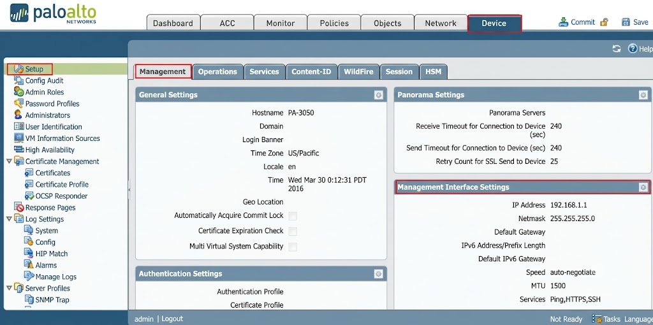
Task: Click the HIP Match icon
Action: pyautogui.click(x=29, y=254)
